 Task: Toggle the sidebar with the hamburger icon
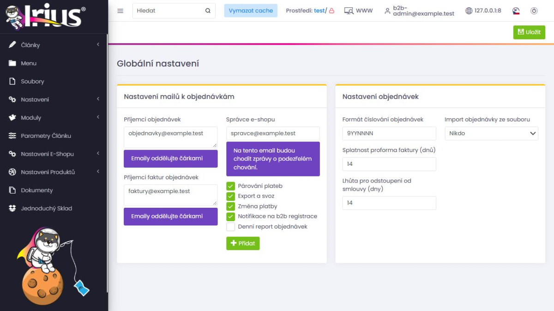(120, 11)
